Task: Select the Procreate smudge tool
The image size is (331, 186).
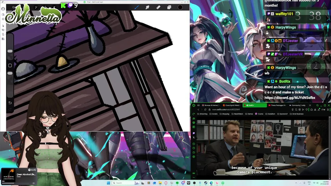Action: (147, 7)
